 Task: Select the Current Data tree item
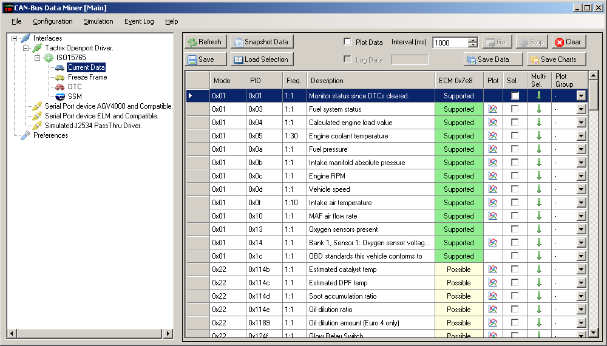[86, 67]
